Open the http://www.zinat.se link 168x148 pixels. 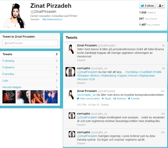coord(52,19)
